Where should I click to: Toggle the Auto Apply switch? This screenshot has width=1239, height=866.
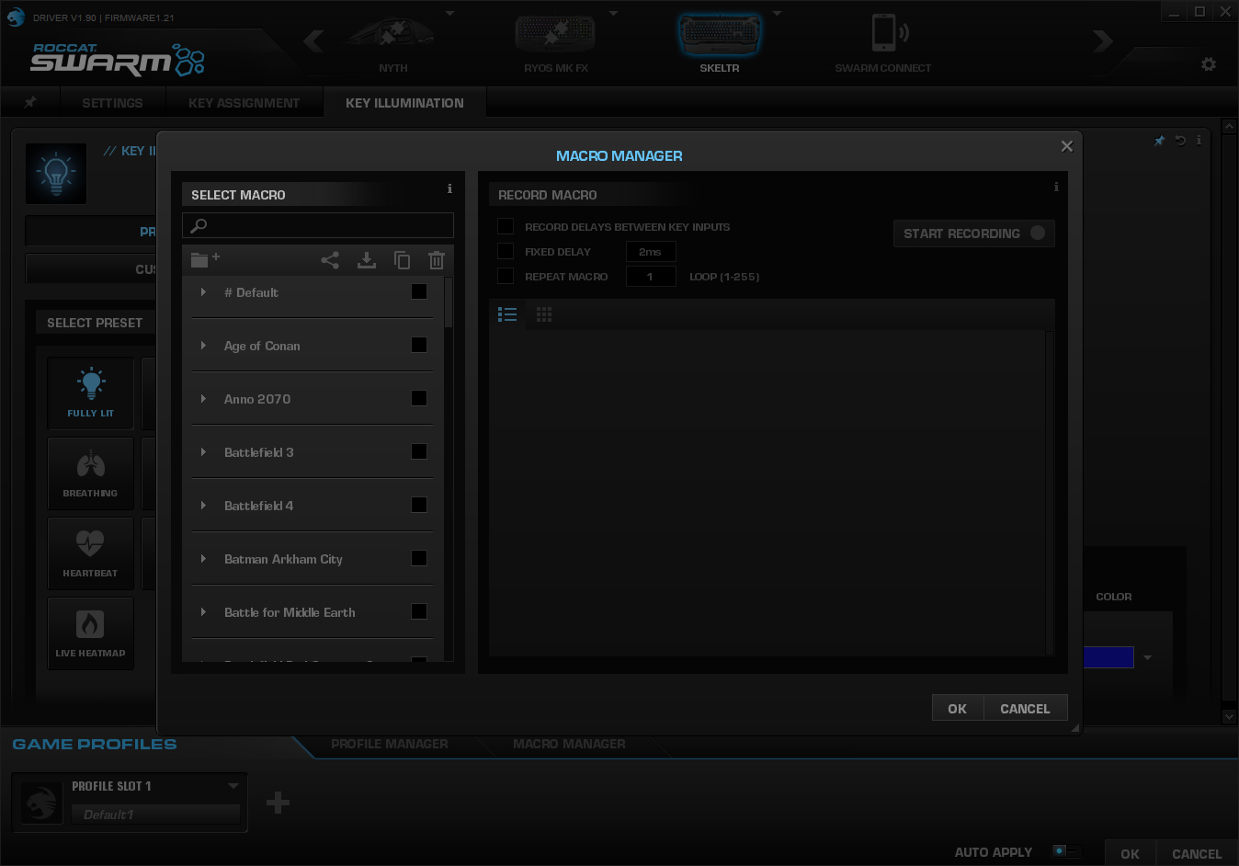click(1066, 851)
